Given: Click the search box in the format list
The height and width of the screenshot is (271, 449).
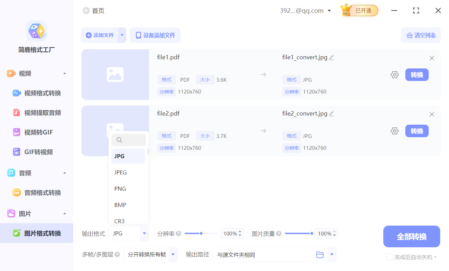Looking at the screenshot, I should pyautogui.click(x=129, y=140).
